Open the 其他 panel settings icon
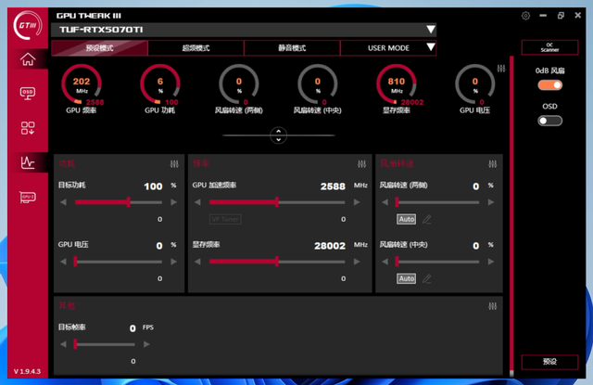 [492, 306]
